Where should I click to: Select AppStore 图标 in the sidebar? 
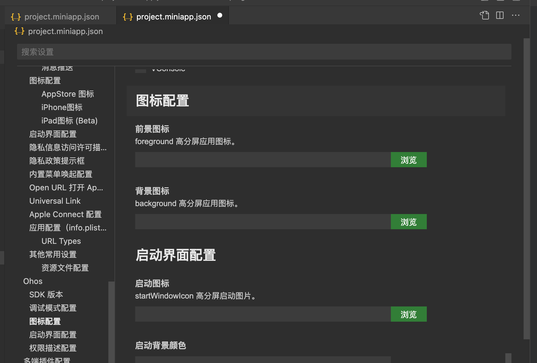coord(68,94)
